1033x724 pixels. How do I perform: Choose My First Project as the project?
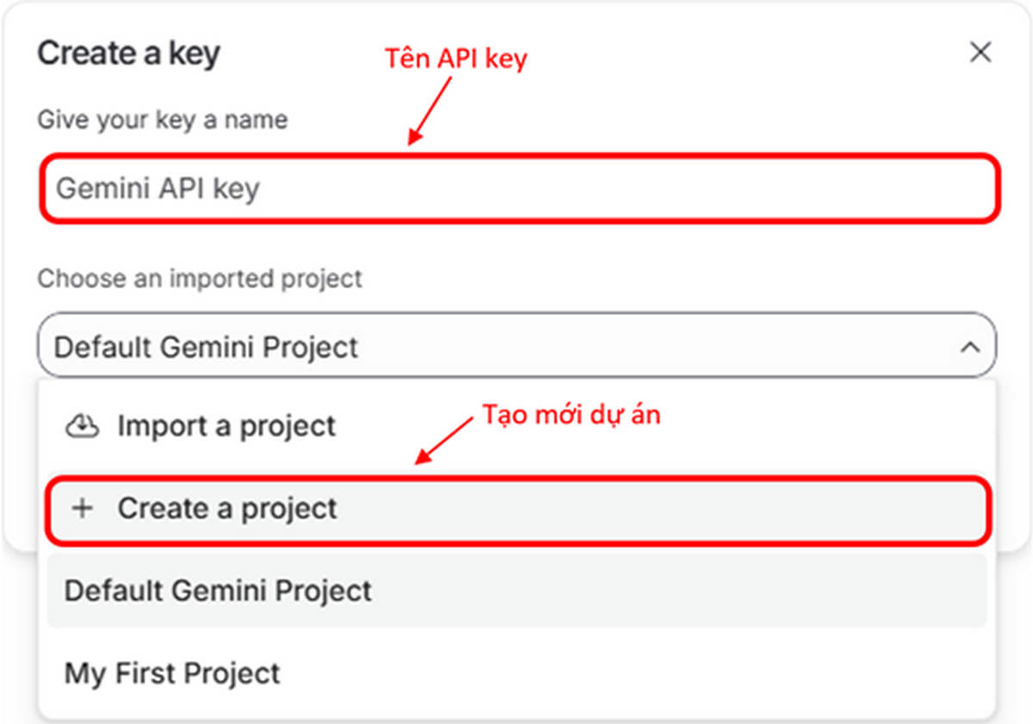coord(172,673)
